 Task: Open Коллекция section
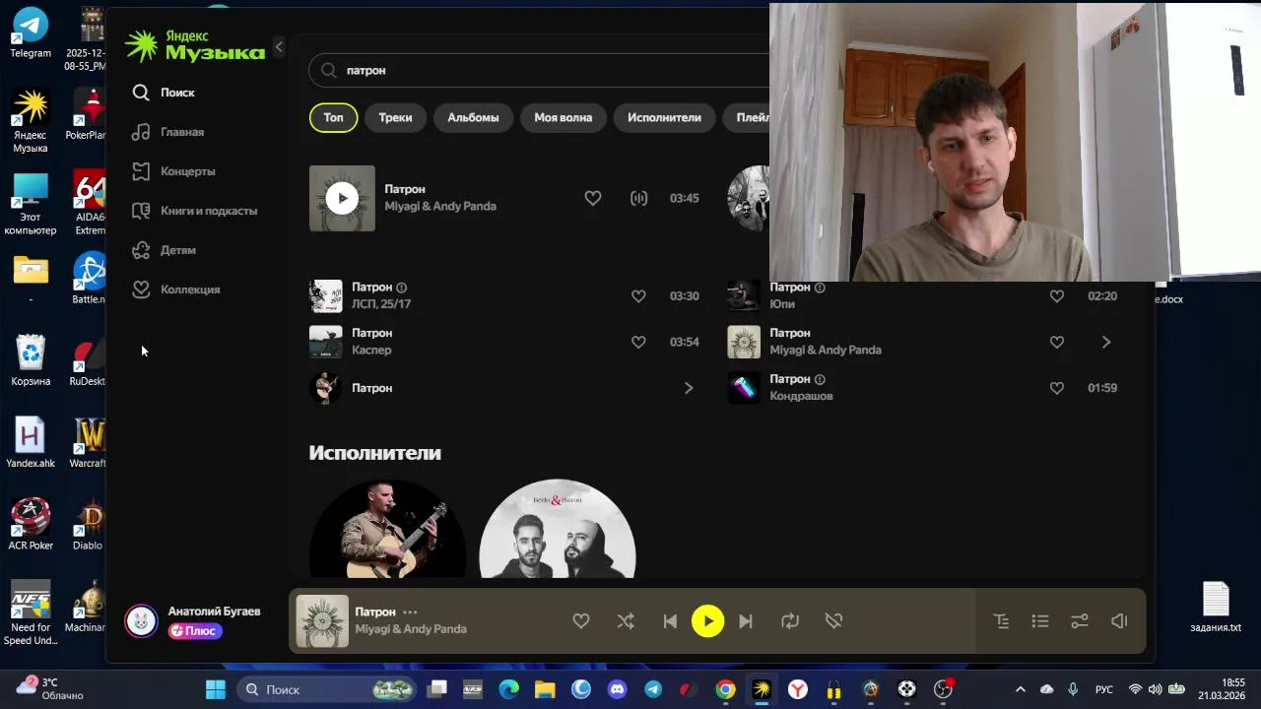coord(176,290)
